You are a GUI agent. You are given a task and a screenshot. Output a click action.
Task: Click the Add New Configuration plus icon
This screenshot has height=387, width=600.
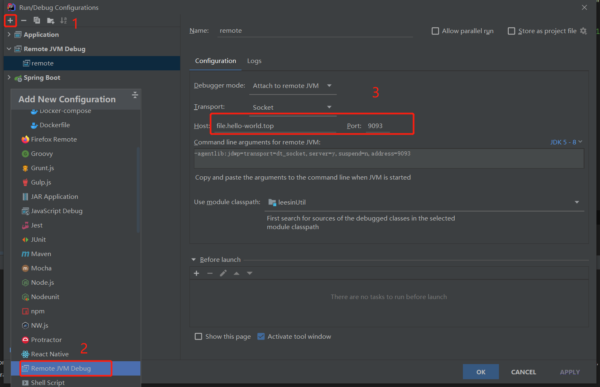pyautogui.click(x=10, y=20)
